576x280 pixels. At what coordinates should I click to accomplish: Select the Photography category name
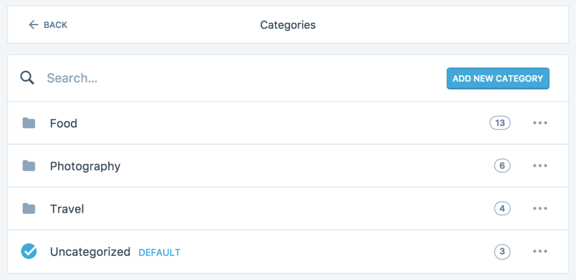coord(85,166)
